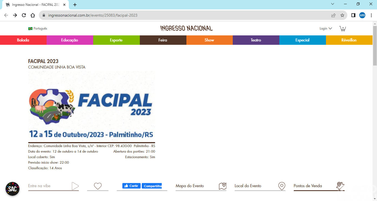Open the Feira category
The height and width of the screenshot is (201, 377).
pyautogui.click(x=163, y=40)
